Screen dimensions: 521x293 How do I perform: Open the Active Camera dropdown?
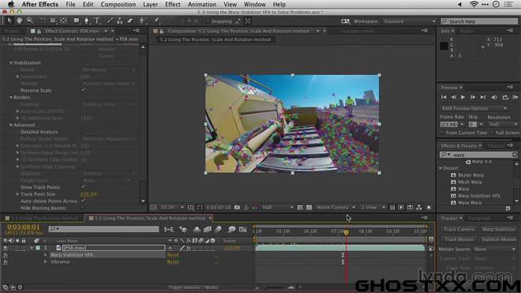pyautogui.click(x=335, y=207)
